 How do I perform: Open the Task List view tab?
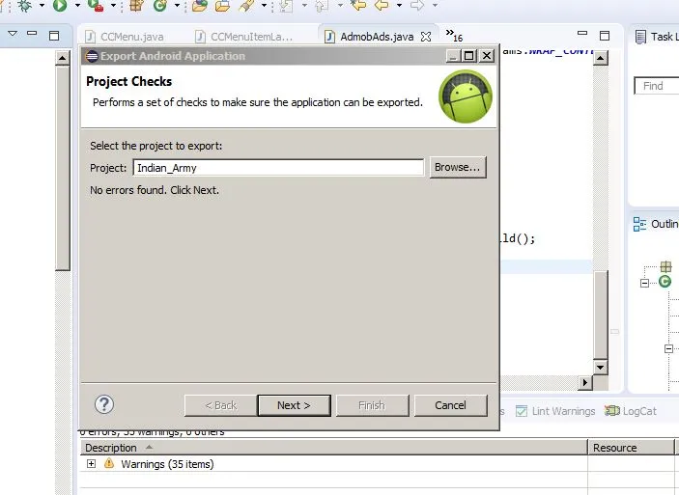click(657, 37)
